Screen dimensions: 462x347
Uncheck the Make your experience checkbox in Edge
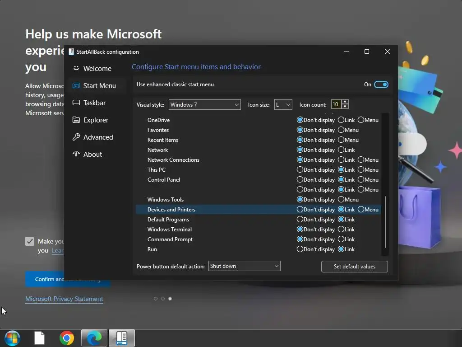point(30,241)
